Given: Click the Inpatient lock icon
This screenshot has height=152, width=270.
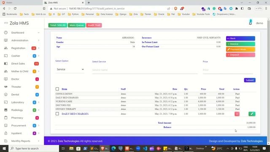Looking at the screenshot, I should click(6, 133).
